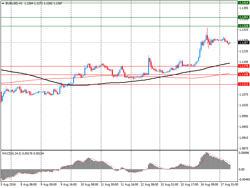Select the 17 Aug 01:00 time label
Image resolution: width=250 pixels, height=188 pixels.
pos(229,185)
